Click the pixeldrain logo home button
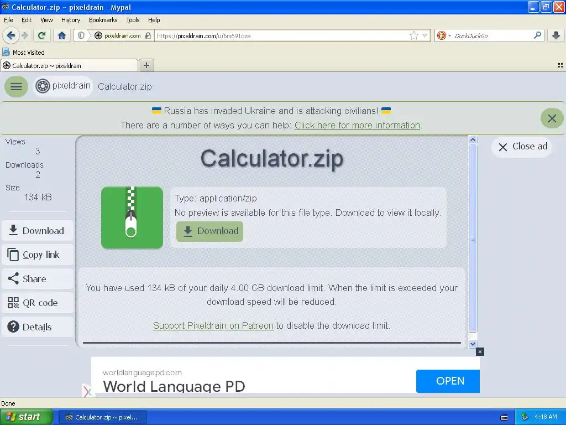The height and width of the screenshot is (425, 566). tap(63, 86)
